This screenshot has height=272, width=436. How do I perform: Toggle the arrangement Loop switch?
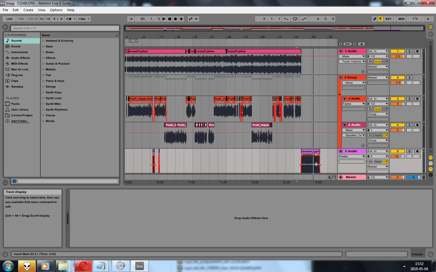295,19
